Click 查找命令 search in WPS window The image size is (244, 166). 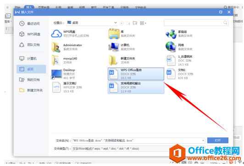233,7
